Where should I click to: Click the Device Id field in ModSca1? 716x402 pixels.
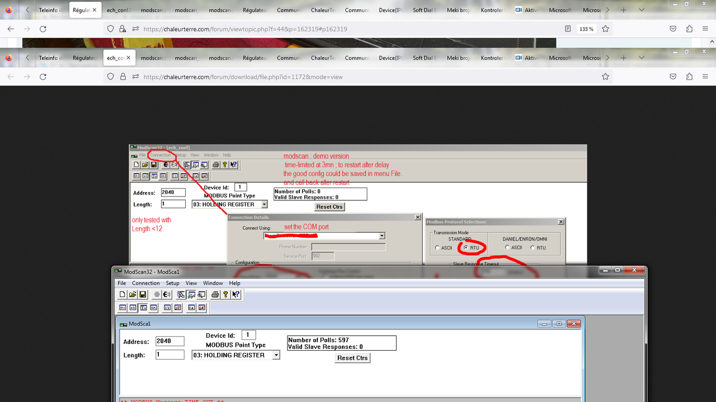(248, 335)
